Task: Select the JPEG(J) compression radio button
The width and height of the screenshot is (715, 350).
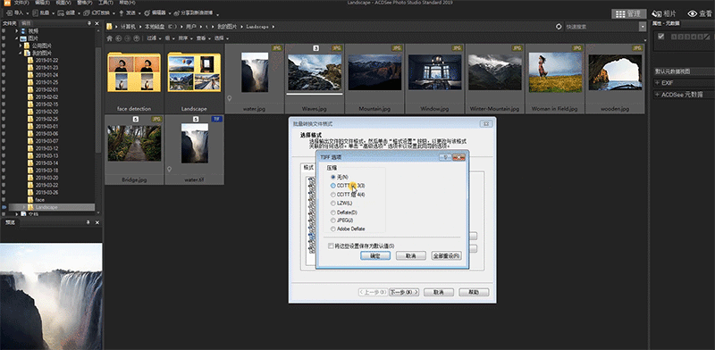Action: 333,221
